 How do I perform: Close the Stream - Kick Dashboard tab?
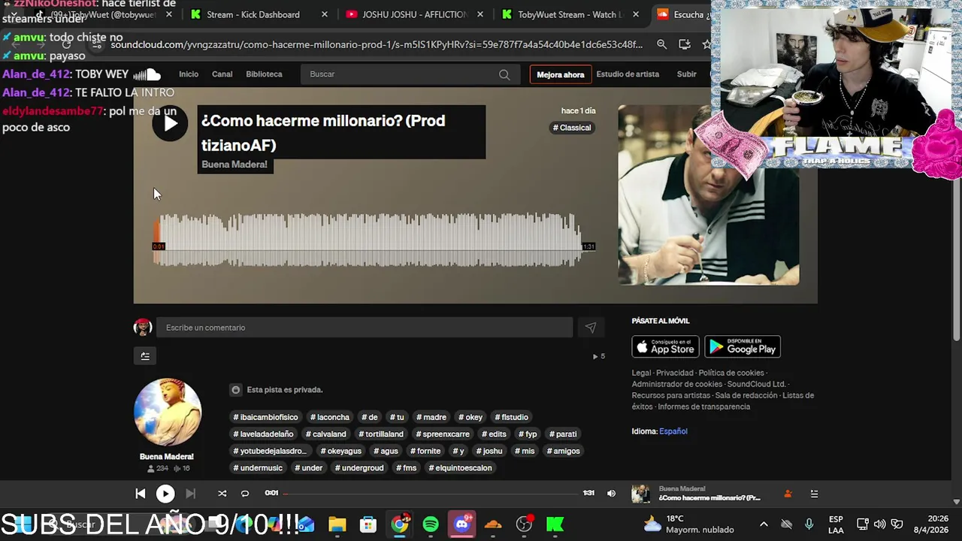(x=325, y=14)
